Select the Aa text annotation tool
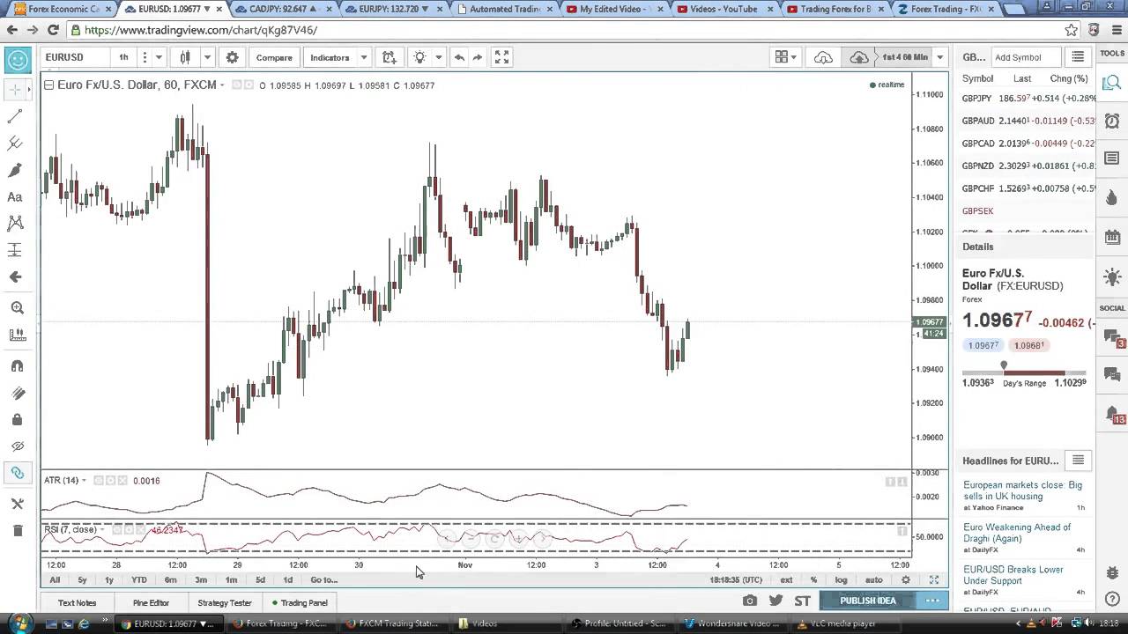This screenshot has width=1128, height=634. [15, 197]
